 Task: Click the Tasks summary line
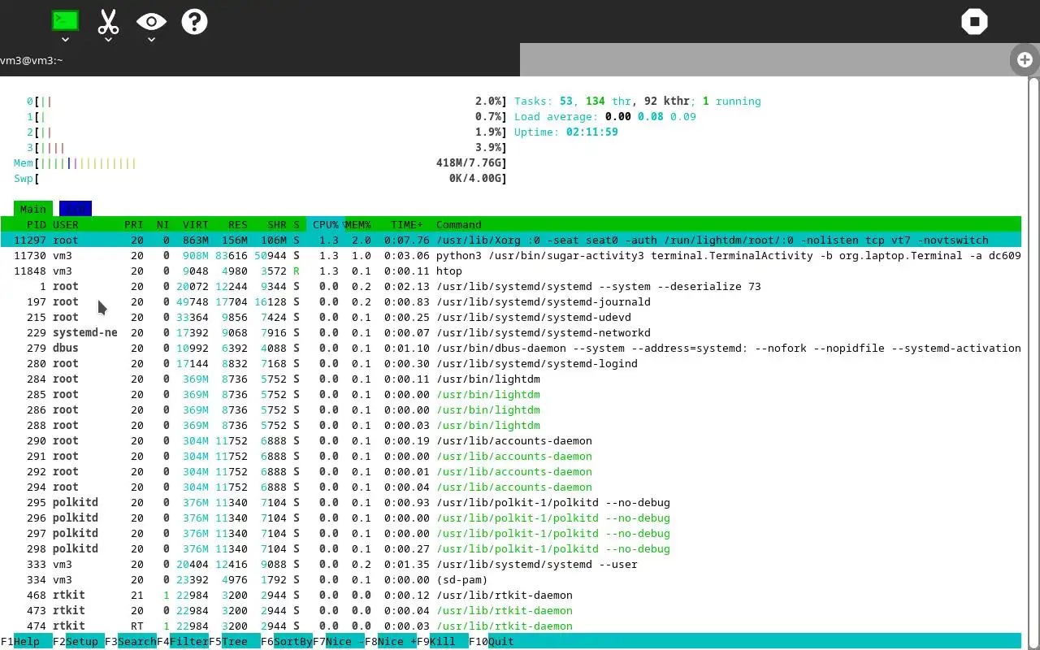coord(638,101)
